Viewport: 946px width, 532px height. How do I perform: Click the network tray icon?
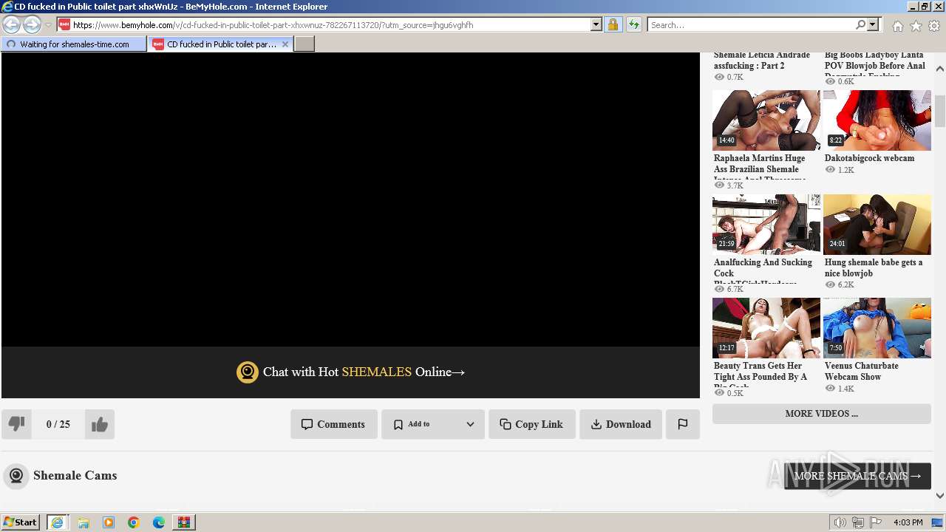coord(858,522)
